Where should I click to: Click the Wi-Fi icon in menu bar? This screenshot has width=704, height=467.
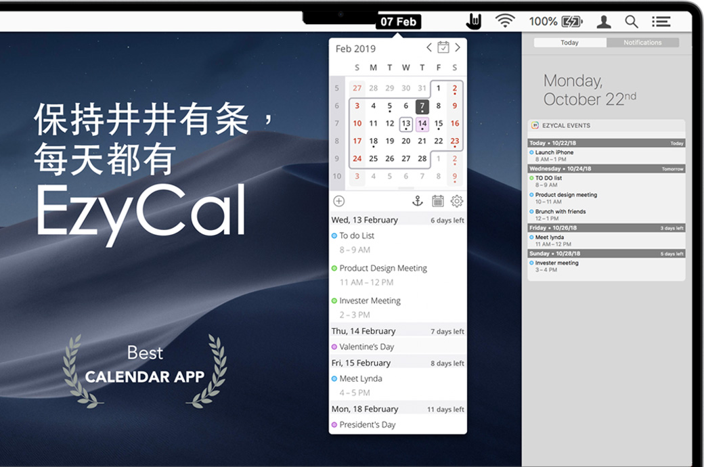(x=505, y=21)
